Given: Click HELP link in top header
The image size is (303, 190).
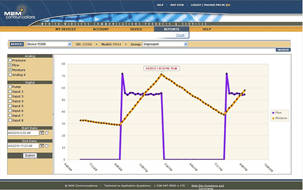Looking at the screenshot, I should (160, 5).
